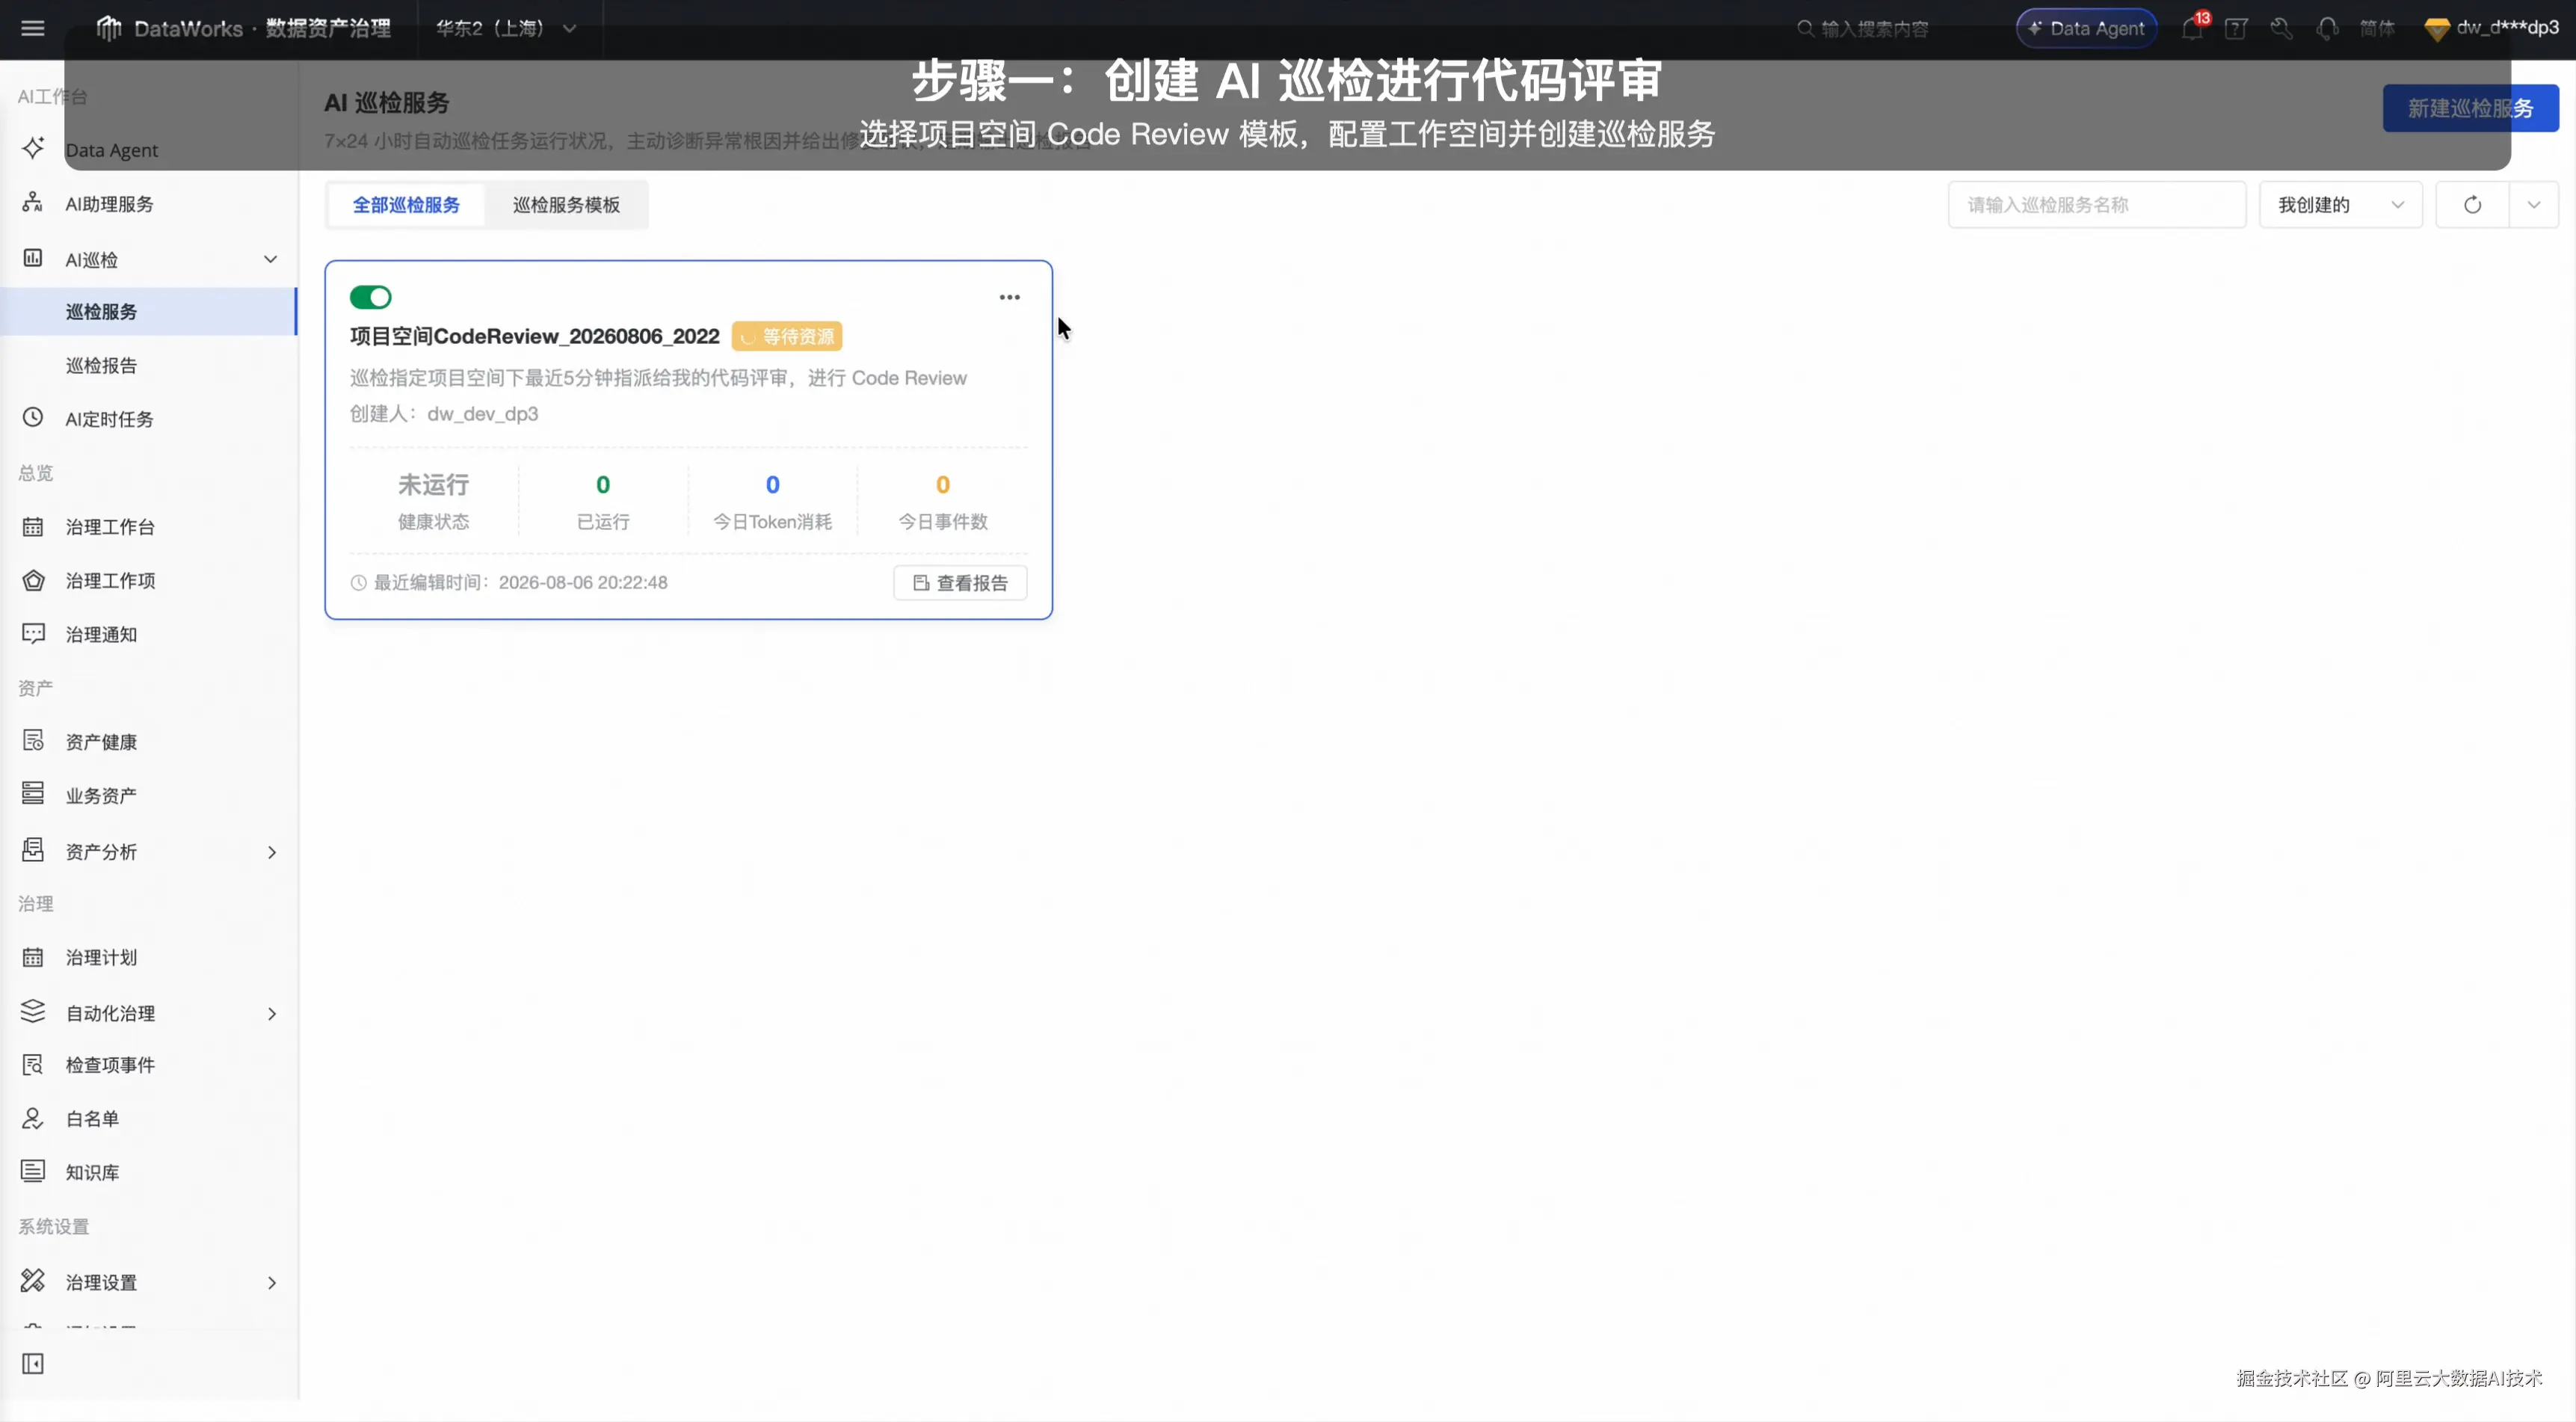Select 巡检报告 in the sidebar
This screenshot has height=1422, width=2576.
pyautogui.click(x=148, y=366)
